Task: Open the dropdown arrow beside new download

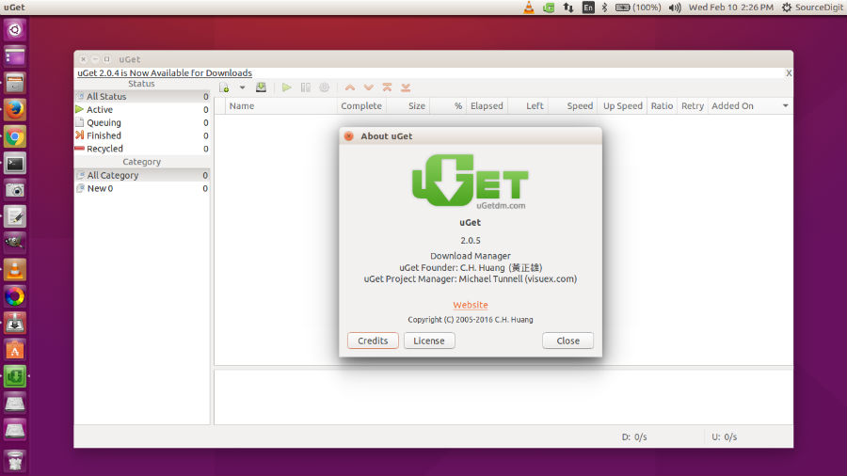Action: click(x=242, y=87)
